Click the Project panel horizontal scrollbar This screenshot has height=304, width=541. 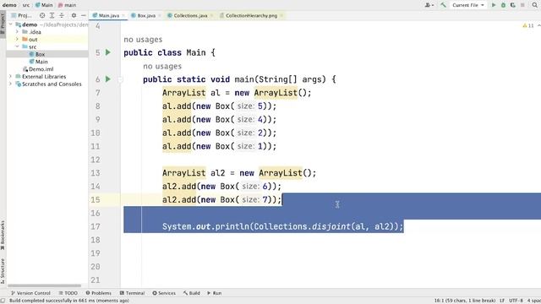(44, 285)
